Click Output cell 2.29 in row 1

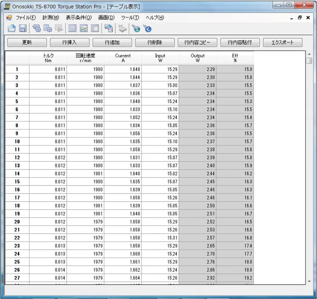coord(197,69)
